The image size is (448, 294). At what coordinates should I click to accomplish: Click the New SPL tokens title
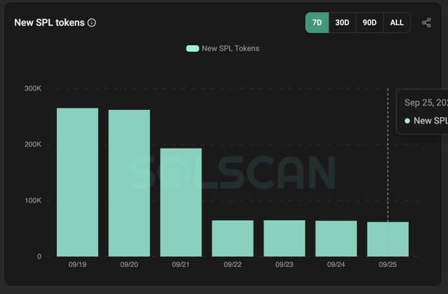point(49,22)
